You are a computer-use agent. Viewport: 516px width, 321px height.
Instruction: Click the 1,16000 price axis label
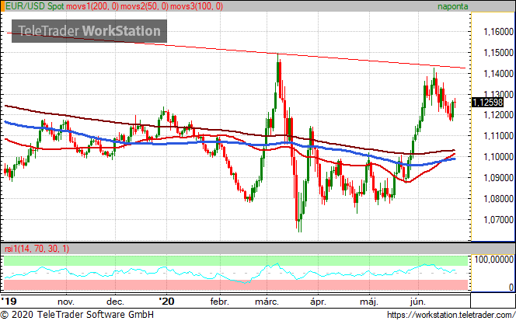pyautogui.click(x=498, y=32)
